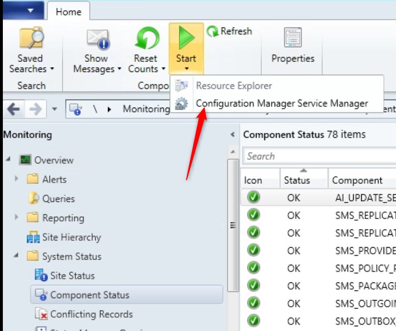Select the System Status folder
This screenshot has width=396, height=331.
point(72,256)
